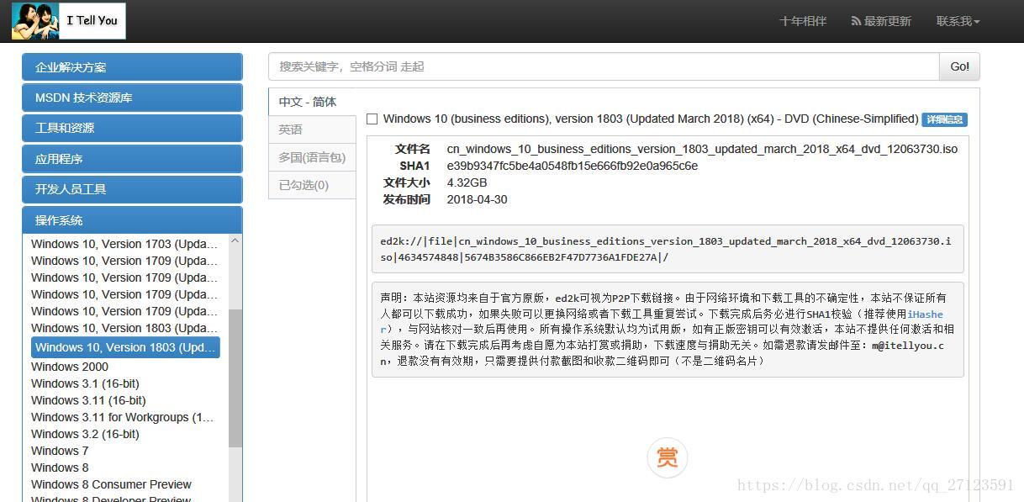Viewport: 1024px width, 502px height.
Task: Select Windows 3.11 for Workgroups entry
Action: (123, 417)
